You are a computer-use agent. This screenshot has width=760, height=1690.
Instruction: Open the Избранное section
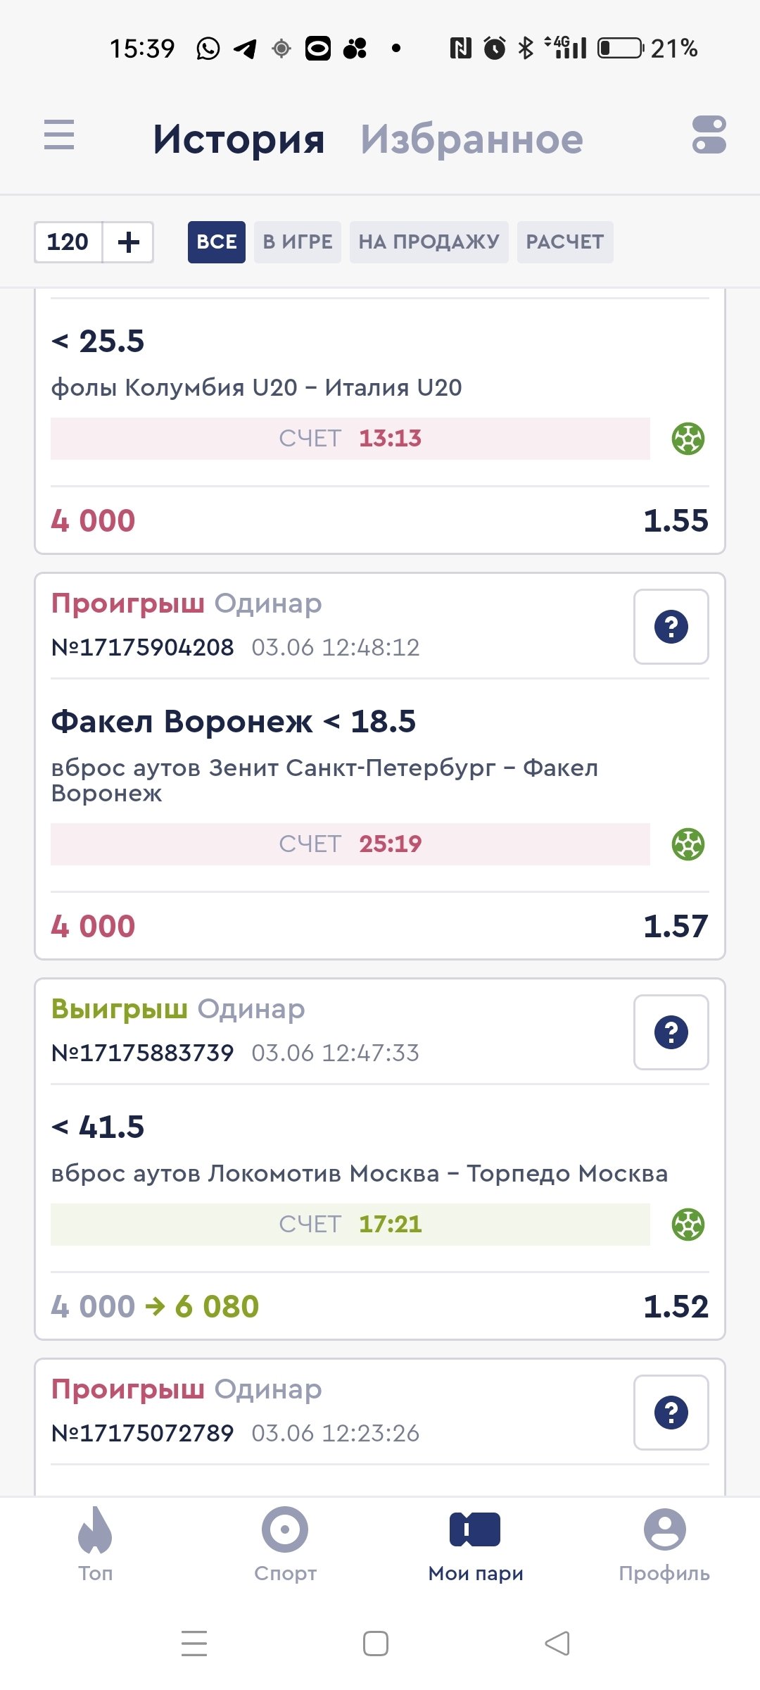(471, 139)
